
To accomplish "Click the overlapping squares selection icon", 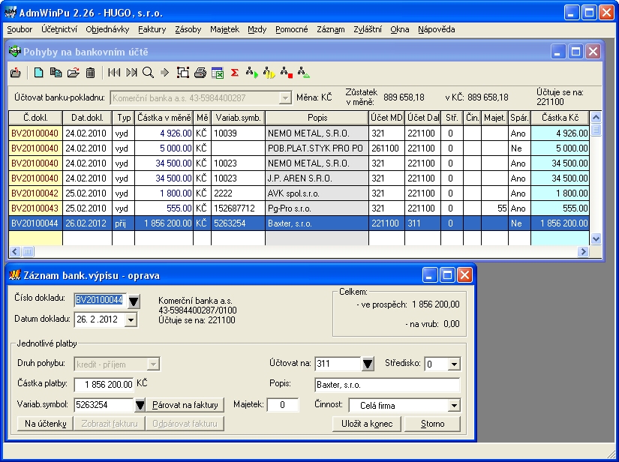I will [x=183, y=73].
